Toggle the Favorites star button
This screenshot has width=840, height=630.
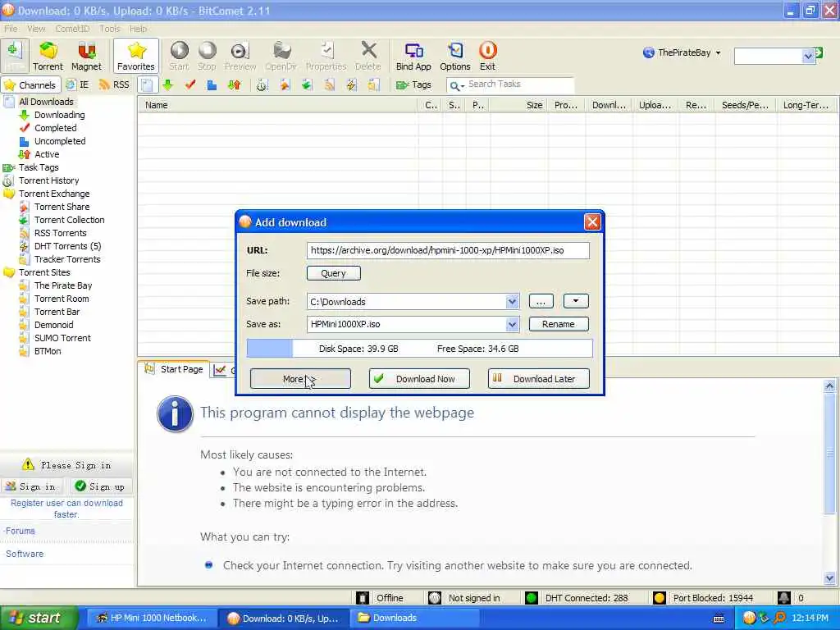[136, 57]
